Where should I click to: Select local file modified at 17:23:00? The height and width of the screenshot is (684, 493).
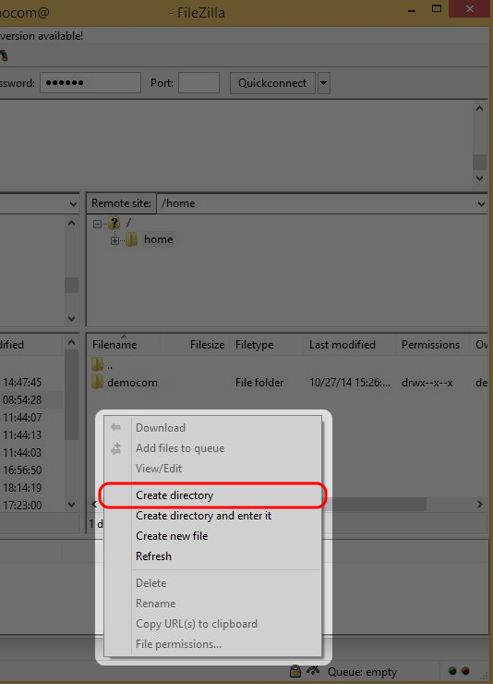click(x=22, y=506)
